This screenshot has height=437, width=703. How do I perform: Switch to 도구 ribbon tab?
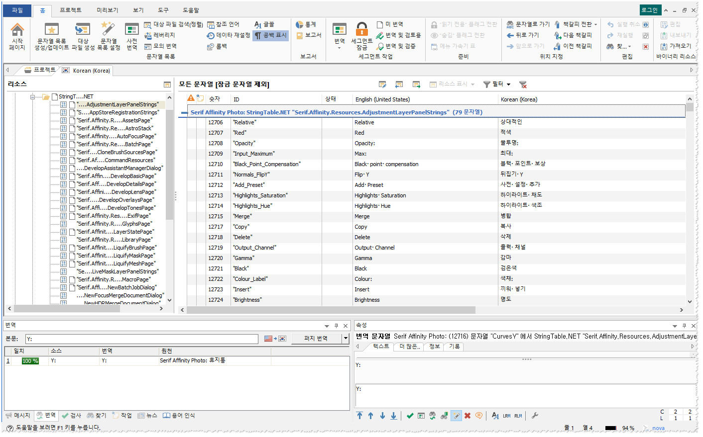(163, 10)
